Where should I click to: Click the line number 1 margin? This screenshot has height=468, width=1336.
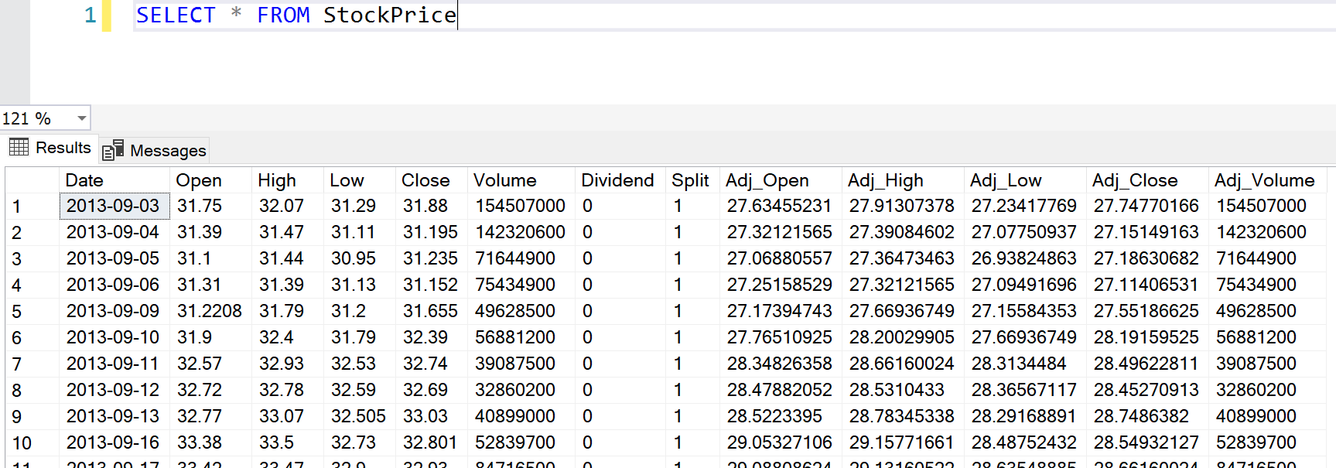(x=90, y=15)
